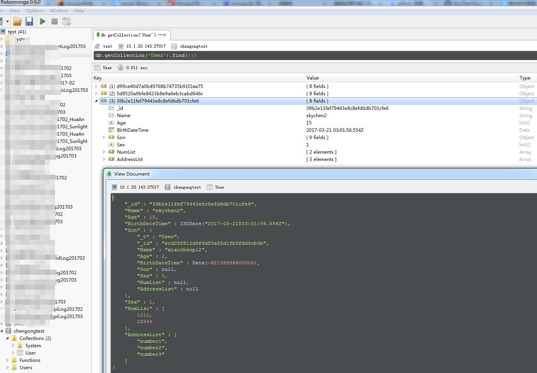Run the query with the green play button
The image size is (537, 373).
43,22
